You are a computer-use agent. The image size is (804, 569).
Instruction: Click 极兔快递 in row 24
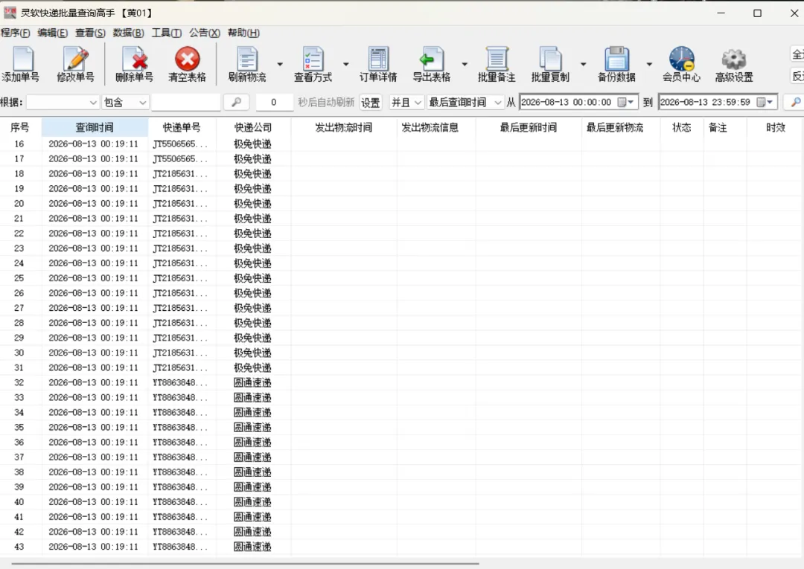pyautogui.click(x=252, y=263)
